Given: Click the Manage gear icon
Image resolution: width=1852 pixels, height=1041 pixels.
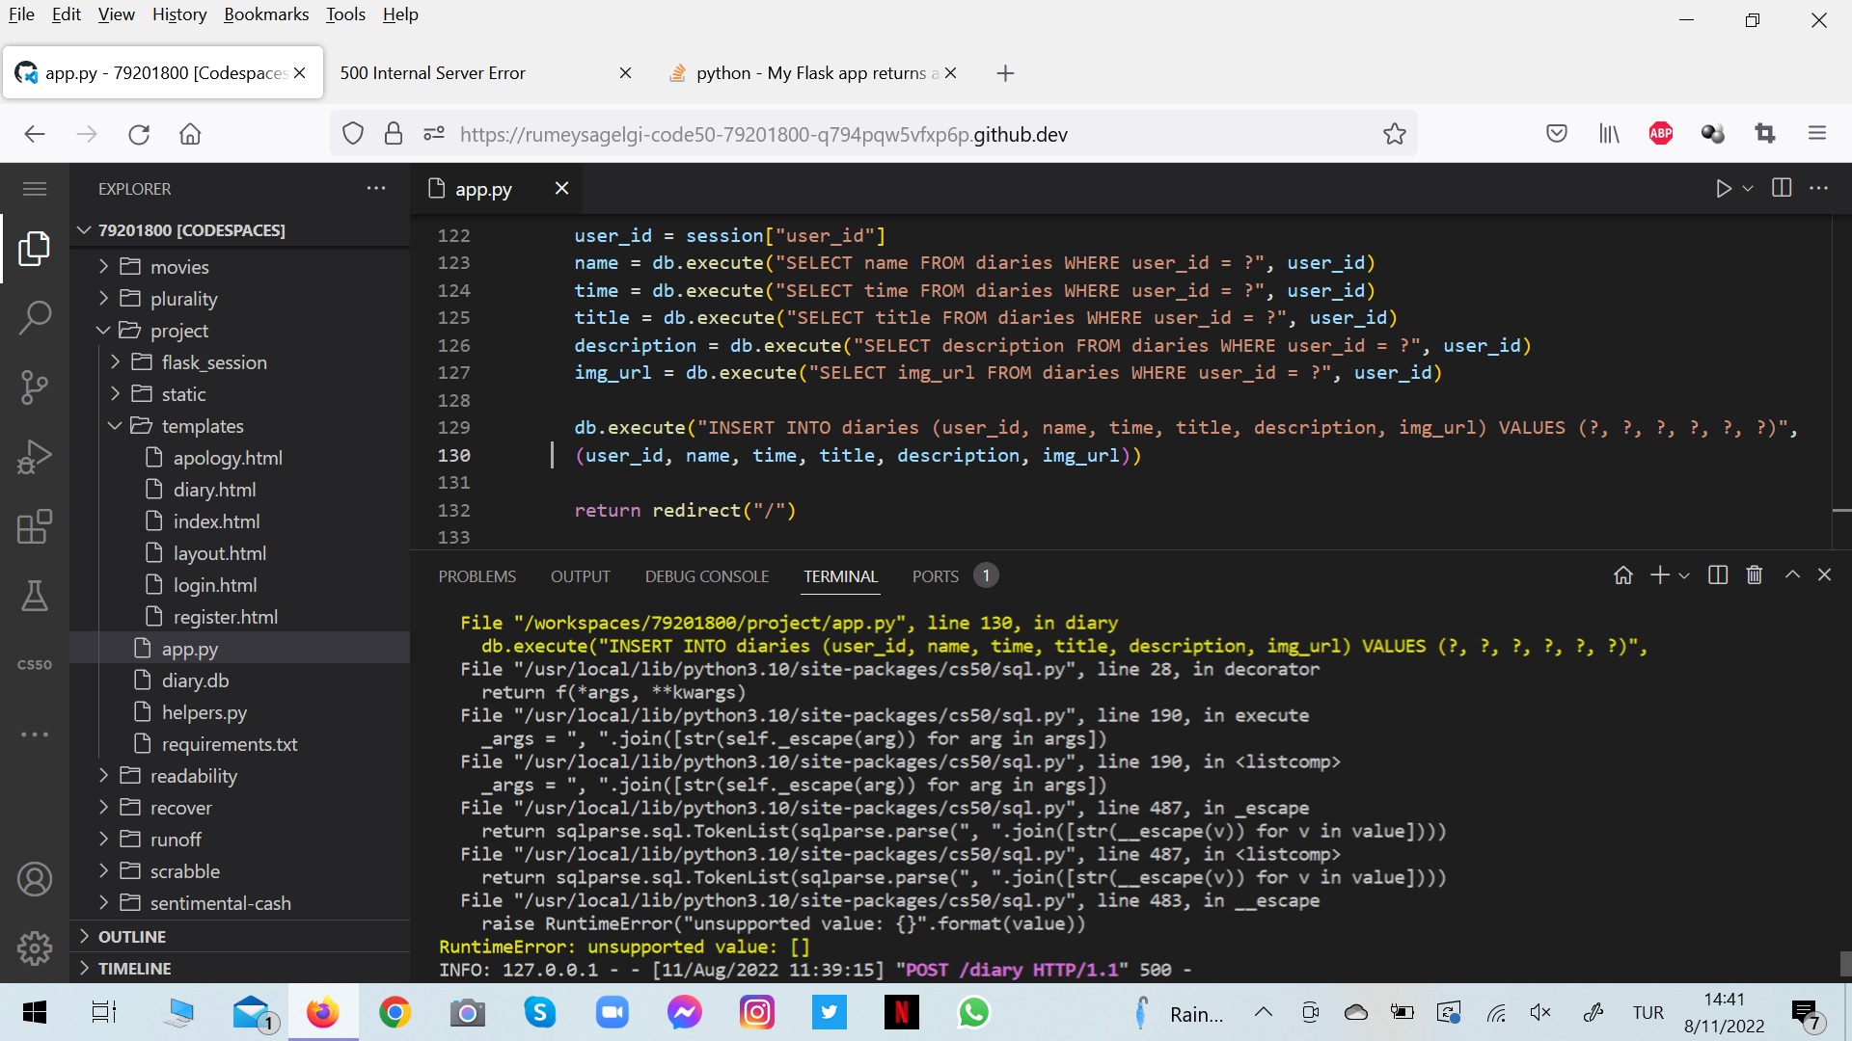Looking at the screenshot, I should pyautogui.click(x=35, y=948).
